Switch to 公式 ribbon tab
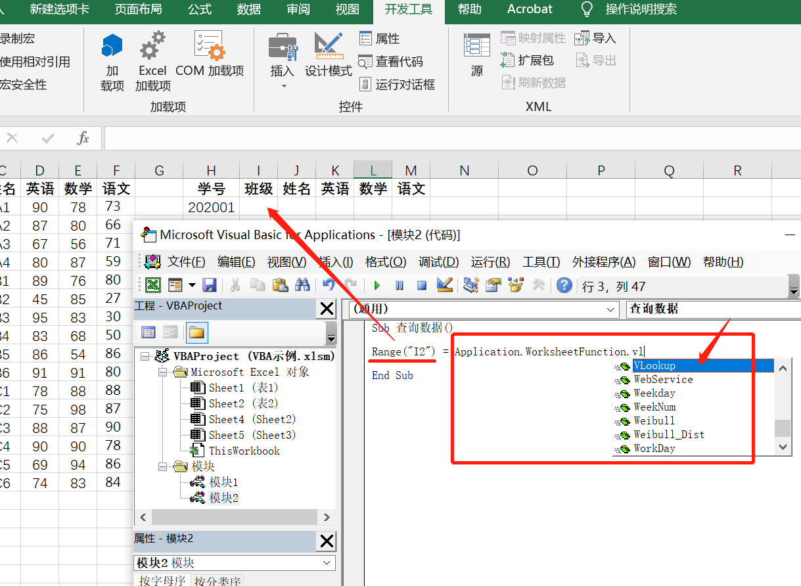The height and width of the screenshot is (586, 801). 200,9
